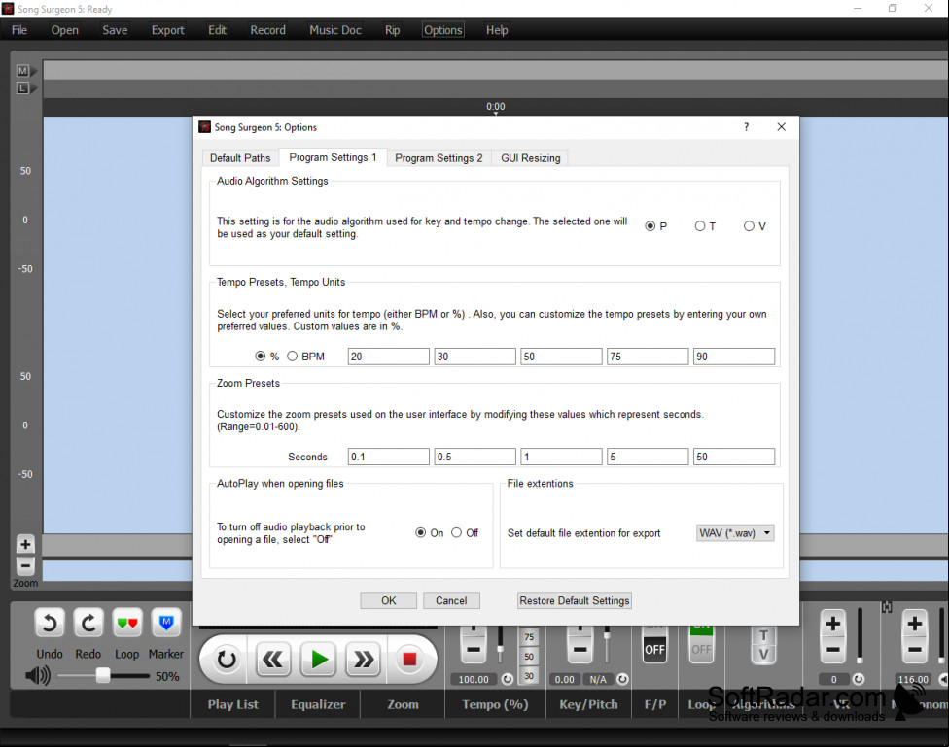This screenshot has width=949, height=747.
Task: Click the zoom preset field containing 0.5
Action: pyautogui.click(x=475, y=457)
